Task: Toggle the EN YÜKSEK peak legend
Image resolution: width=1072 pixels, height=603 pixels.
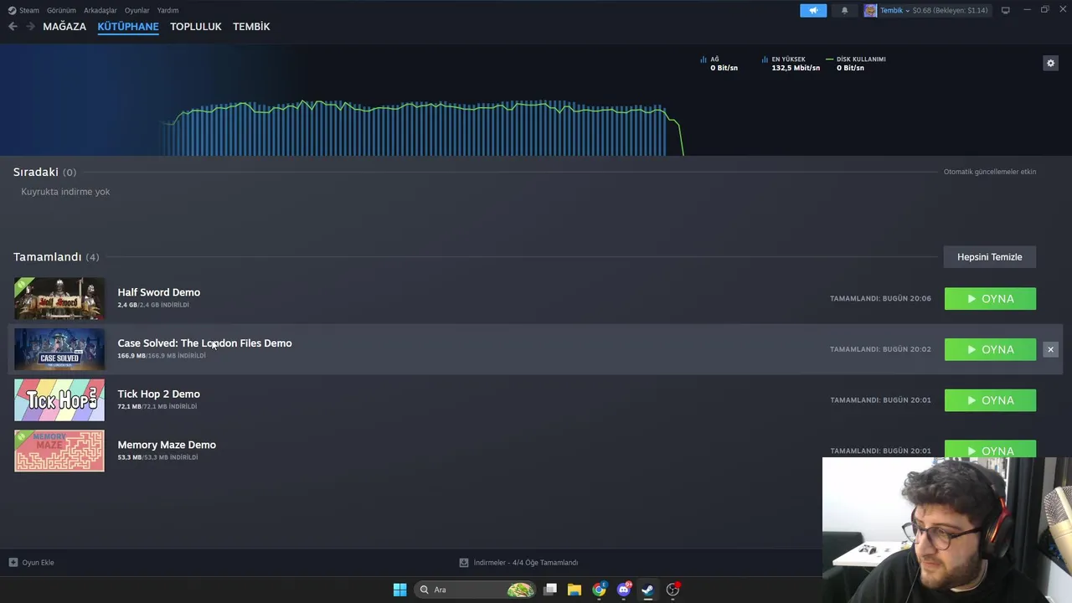Action: pyautogui.click(x=791, y=64)
